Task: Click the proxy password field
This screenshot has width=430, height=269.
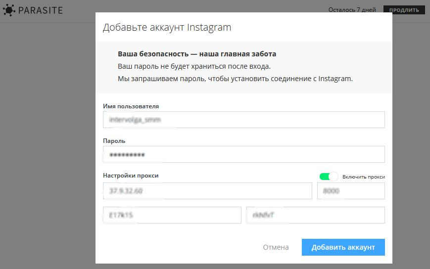Action: coord(316,215)
